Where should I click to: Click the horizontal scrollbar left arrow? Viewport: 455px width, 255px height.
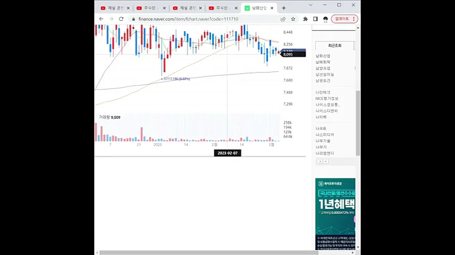pyautogui.click(x=97, y=252)
